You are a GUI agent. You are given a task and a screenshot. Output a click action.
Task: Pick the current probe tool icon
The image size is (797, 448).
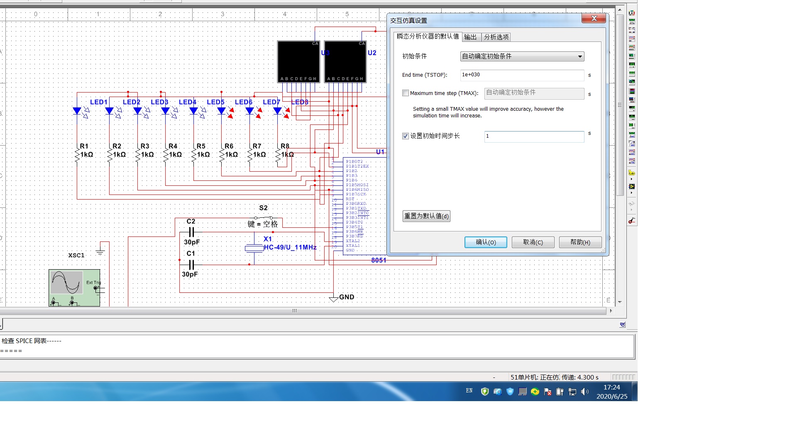632,221
